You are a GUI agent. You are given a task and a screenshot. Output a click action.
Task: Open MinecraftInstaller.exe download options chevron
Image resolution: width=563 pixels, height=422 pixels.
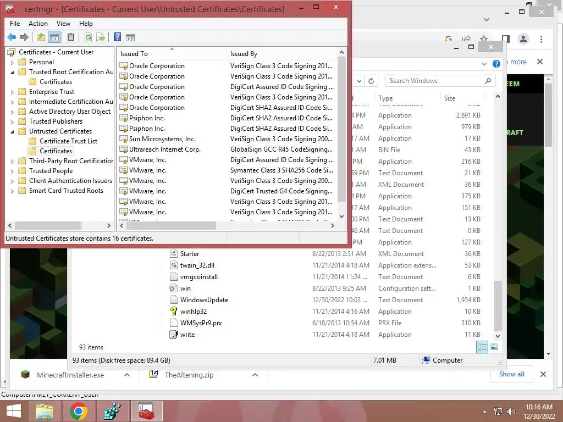(x=127, y=375)
